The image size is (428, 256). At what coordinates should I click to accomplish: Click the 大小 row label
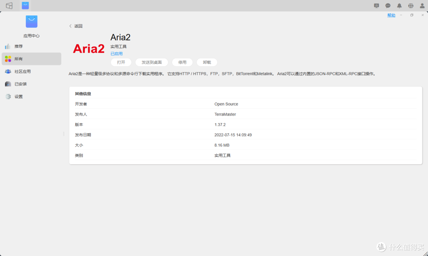[79, 145]
